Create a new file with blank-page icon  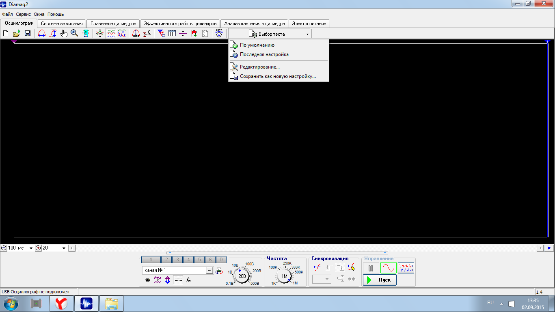coord(6,34)
